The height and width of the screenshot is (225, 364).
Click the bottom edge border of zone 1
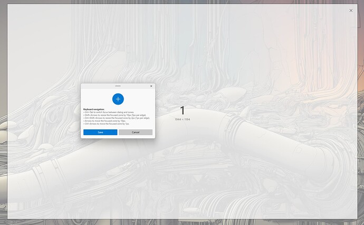coord(182,219)
